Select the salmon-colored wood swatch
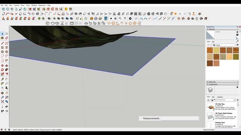 click(216, 63)
